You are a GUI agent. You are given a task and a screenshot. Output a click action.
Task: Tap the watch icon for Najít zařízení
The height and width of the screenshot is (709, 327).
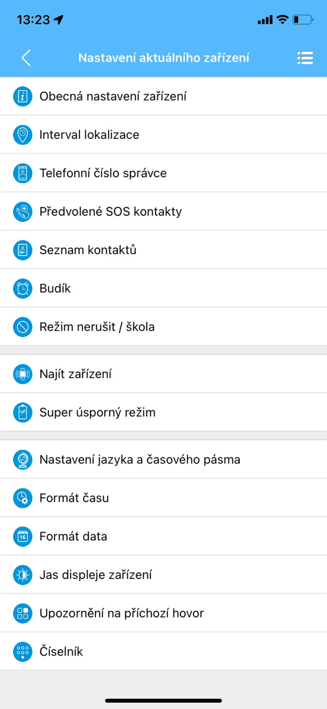pos(23,374)
